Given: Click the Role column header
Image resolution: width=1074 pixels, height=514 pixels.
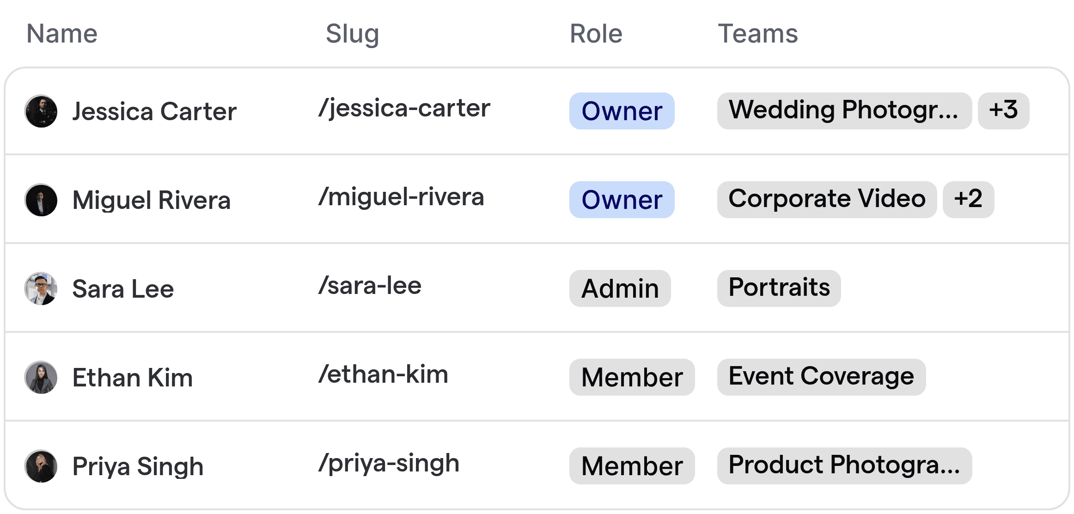Looking at the screenshot, I should point(595,33).
